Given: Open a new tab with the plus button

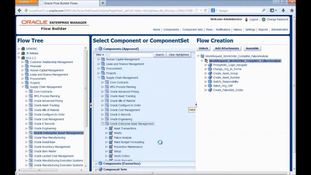Looking at the screenshot, I should click(103, 3).
